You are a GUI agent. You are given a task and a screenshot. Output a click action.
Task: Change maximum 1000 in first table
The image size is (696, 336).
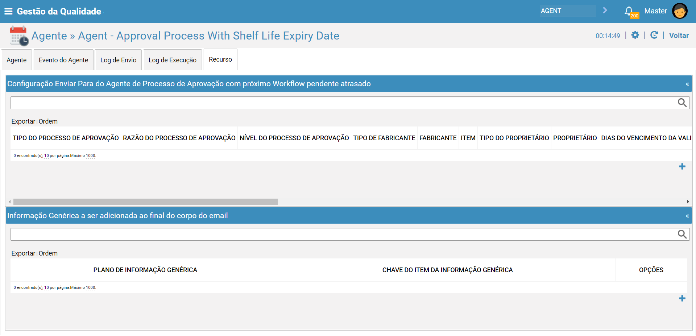coord(91,156)
